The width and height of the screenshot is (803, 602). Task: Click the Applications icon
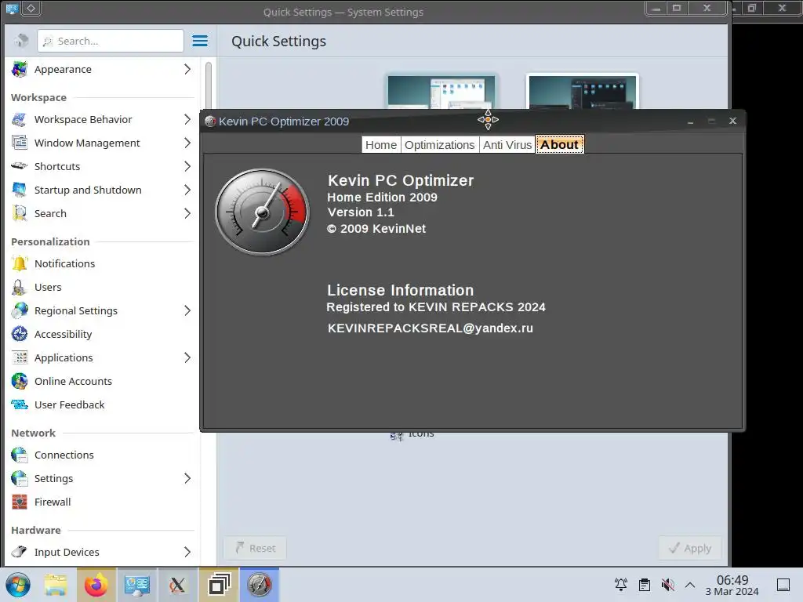20,357
